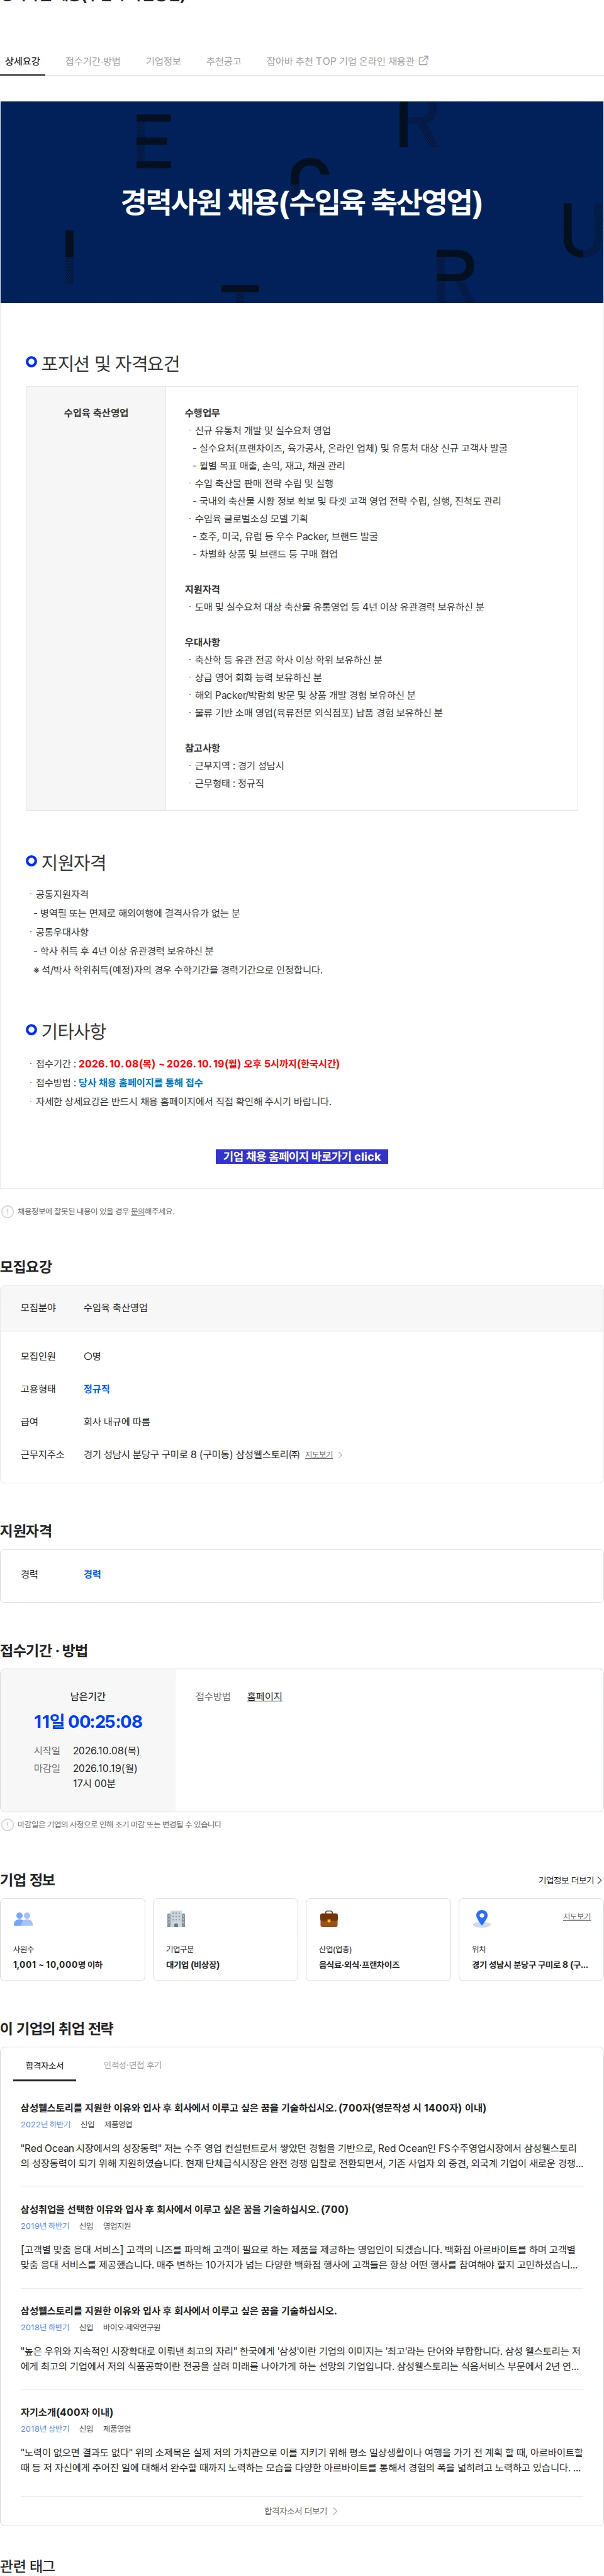The width and height of the screenshot is (604, 2576).
Task: Switch to the 인적성·면접 후기 tab
Action: click(x=133, y=2065)
